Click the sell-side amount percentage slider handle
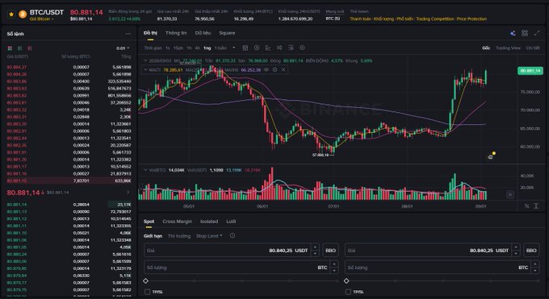 pyautogui.click(x=346, y=280)
